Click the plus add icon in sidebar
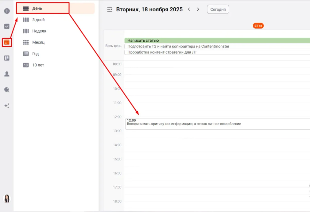This screenshot has height=212, width=310. pos(7,11)
